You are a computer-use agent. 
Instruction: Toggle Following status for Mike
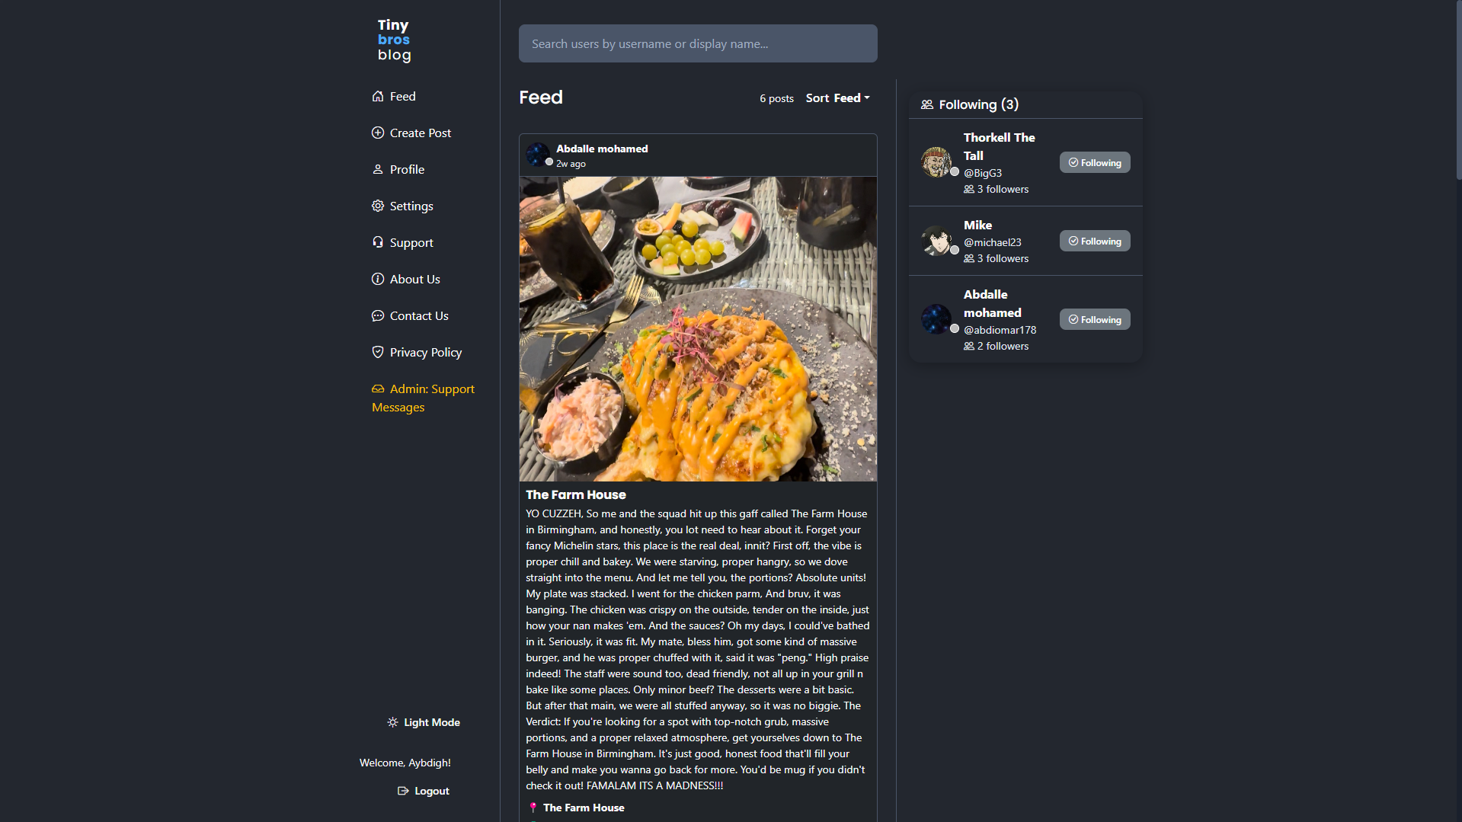1095,241
